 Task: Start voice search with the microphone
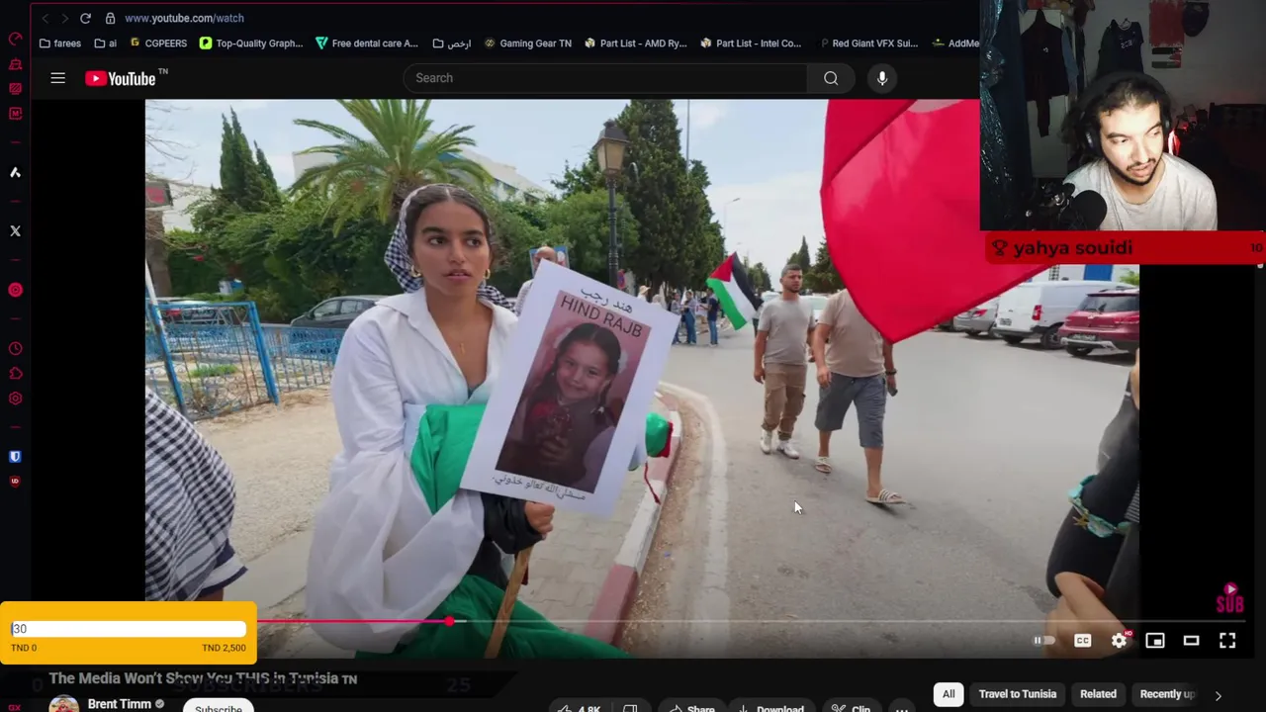(882, 78)
